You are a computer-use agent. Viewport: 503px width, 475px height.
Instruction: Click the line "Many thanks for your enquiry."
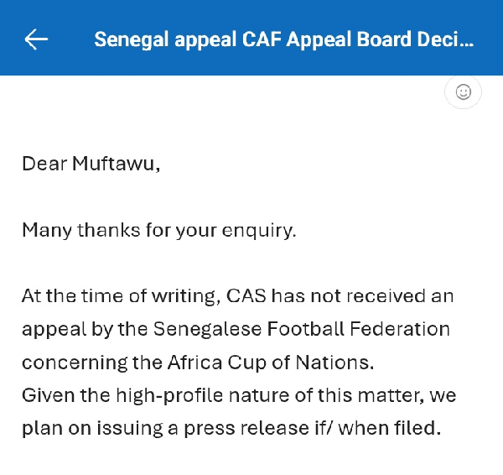point(159,229)
